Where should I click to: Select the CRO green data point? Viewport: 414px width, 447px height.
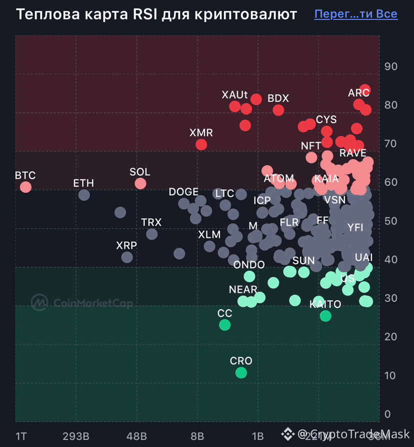coord(241,372)
